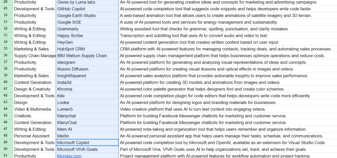
Task: Select the Merlin cell
Action: point(87,136)
